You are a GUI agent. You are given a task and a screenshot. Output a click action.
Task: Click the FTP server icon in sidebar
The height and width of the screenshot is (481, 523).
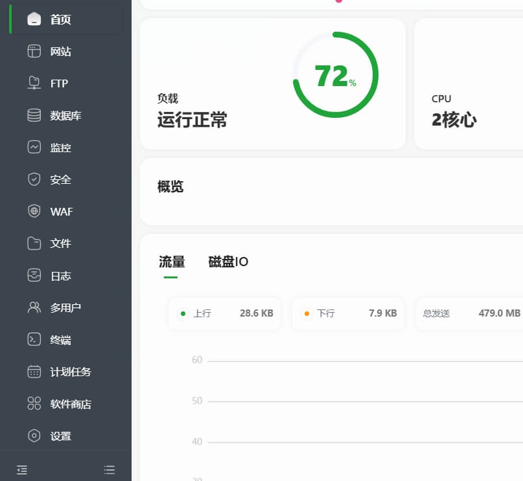[34, 83]
